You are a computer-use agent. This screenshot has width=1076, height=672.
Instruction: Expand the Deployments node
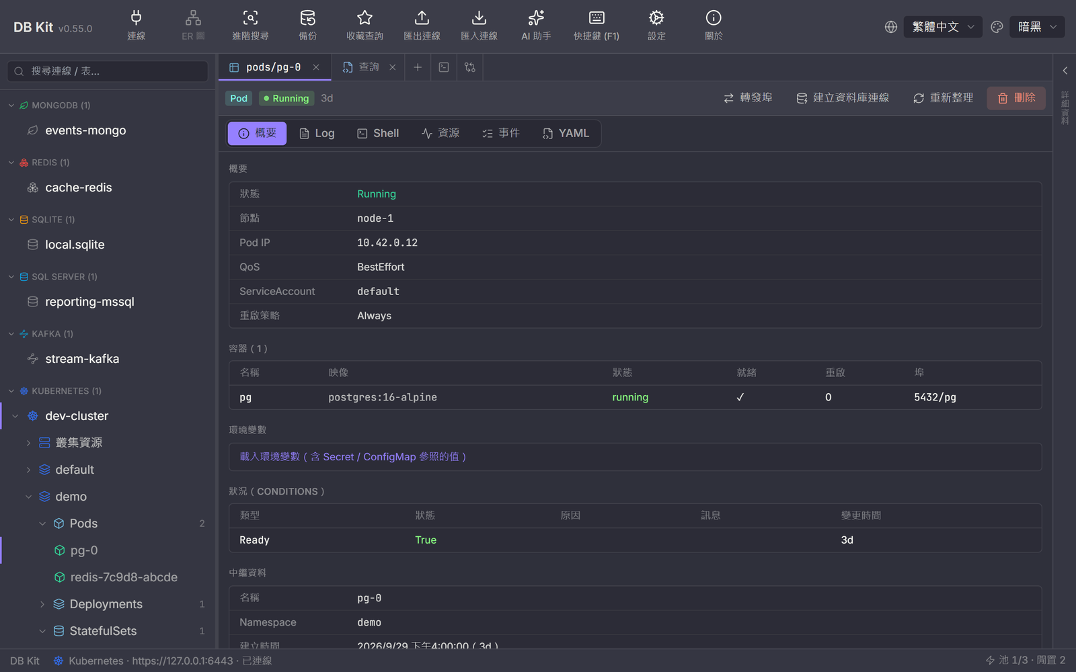click(42, 604)
